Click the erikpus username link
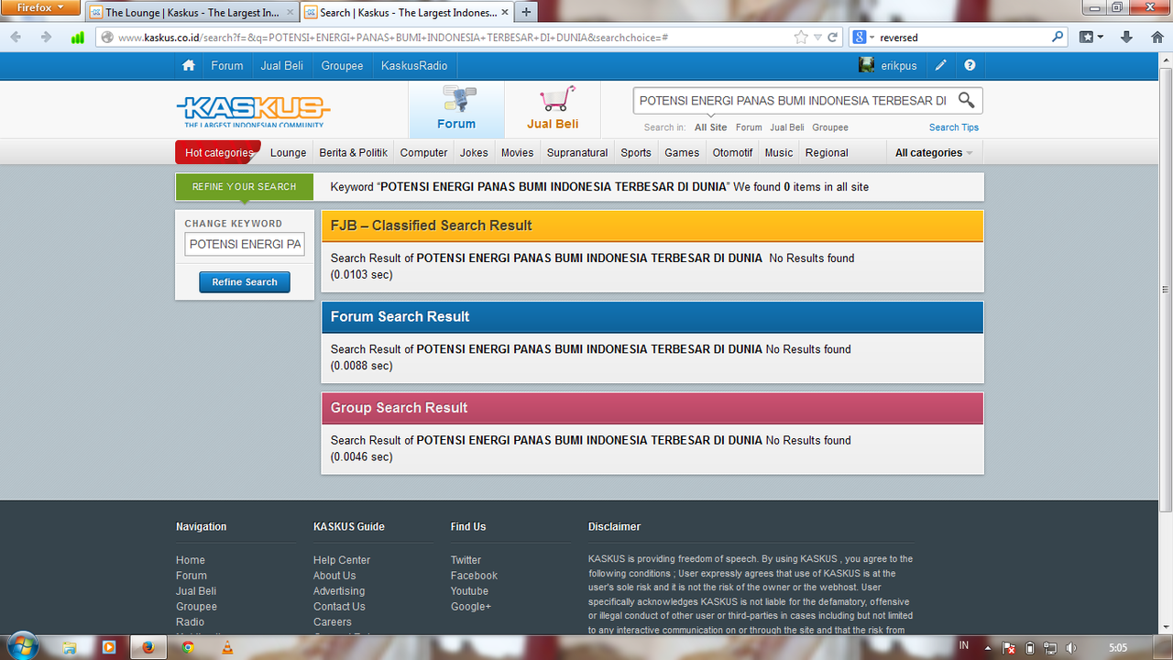The height and width of the screenshot is (660, 1173). 899,66
